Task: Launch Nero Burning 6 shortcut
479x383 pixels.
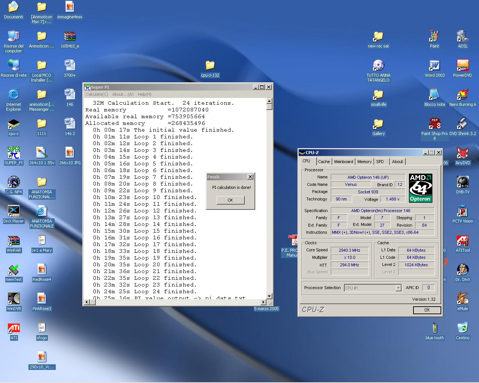Action: (x=463, y=95)
